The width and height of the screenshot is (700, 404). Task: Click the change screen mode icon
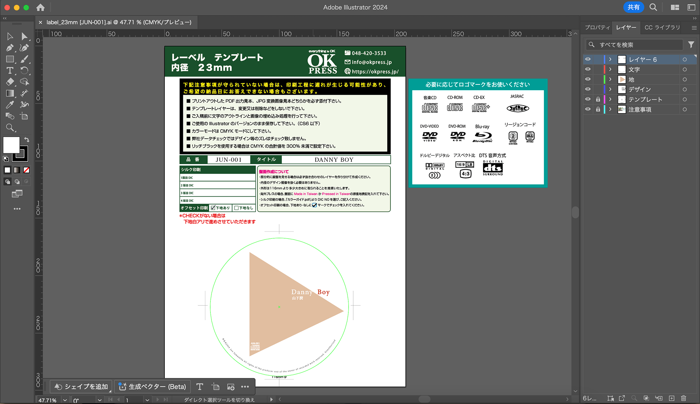[x=17, y=194]
